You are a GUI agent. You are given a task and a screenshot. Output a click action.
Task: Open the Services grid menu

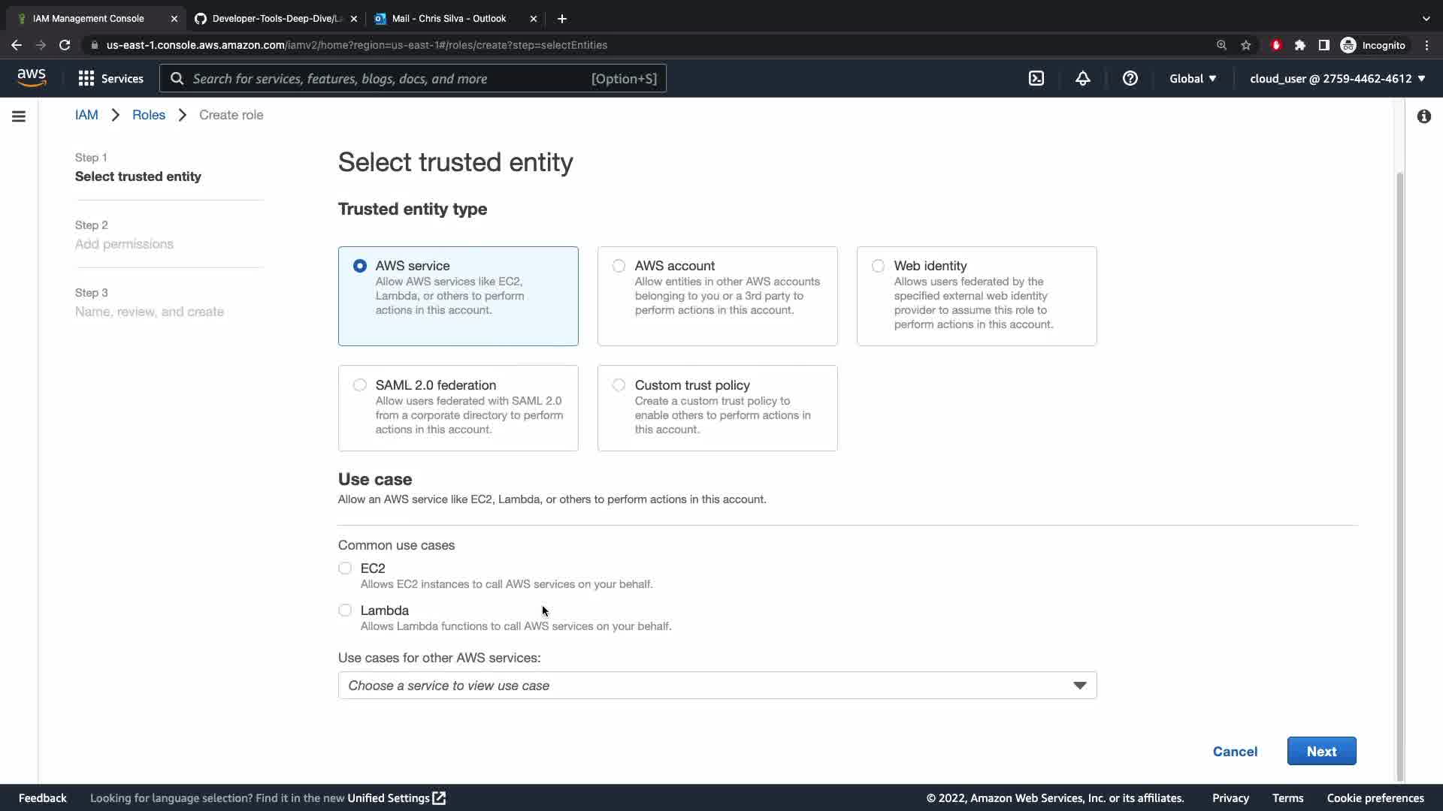[110, 78]
